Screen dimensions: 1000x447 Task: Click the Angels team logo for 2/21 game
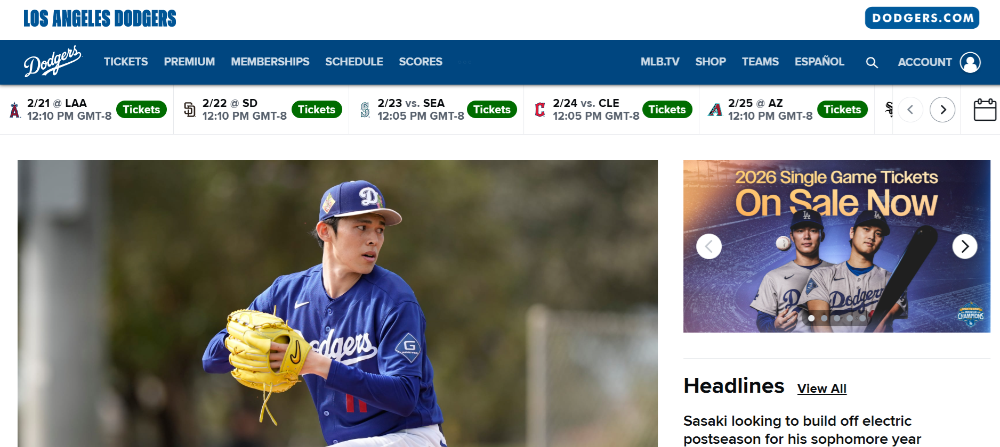pyautogui.click(x=15, y=110)
